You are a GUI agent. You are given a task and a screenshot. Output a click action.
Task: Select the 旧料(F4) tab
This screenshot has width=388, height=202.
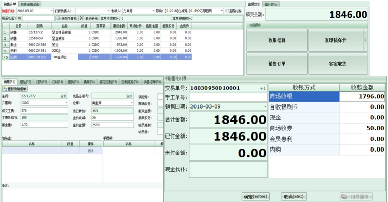pyautogui.click(x=57, y=82)
